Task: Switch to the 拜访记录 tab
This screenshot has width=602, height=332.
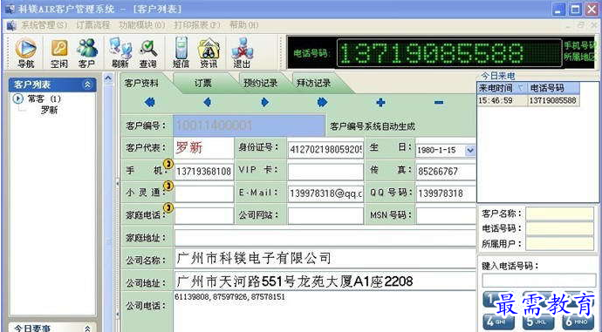Action: tap(313, 83)
